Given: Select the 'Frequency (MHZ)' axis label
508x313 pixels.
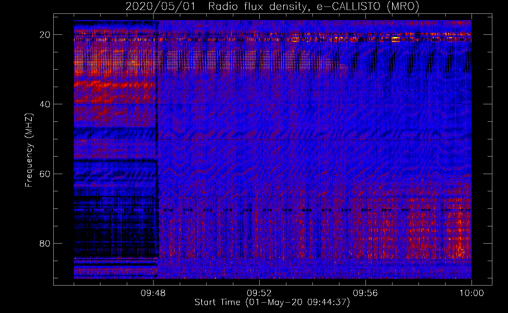Looking at the screenshot, I should [x=29, y=150].
